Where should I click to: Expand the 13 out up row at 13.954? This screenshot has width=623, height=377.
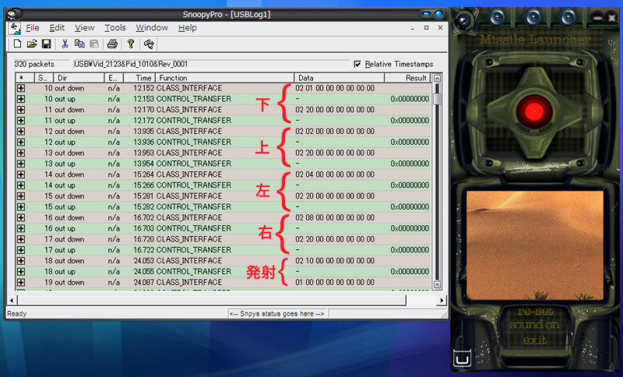coord(21,164)
